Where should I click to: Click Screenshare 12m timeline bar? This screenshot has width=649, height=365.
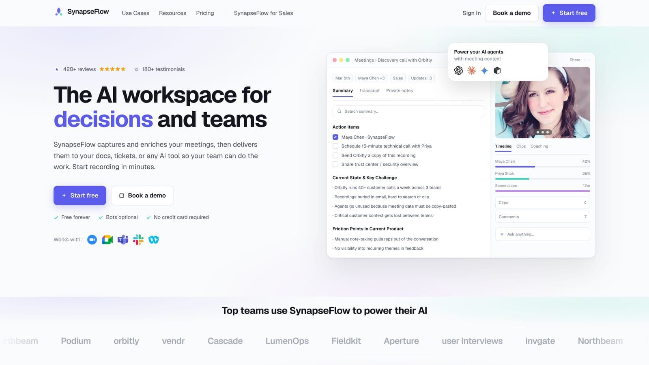tap(542, 191)
